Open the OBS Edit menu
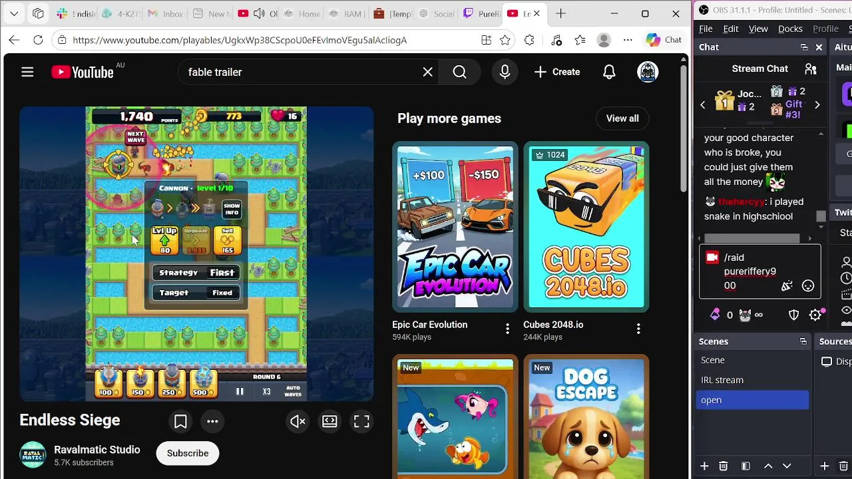This screenshot has width=852, height=479. tap(731, 29)
